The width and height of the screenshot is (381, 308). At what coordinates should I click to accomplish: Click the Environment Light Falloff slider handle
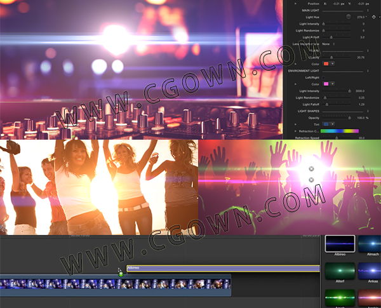click(x=327, y=104)
